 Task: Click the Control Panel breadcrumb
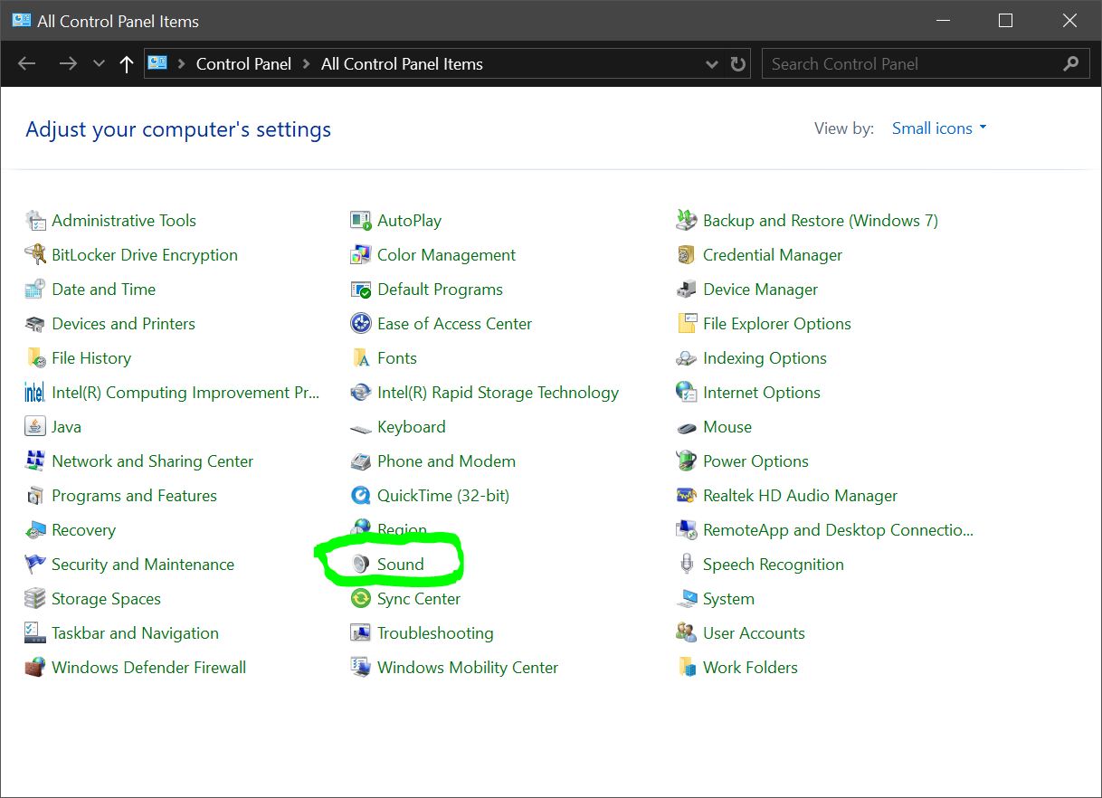(244, 64)
